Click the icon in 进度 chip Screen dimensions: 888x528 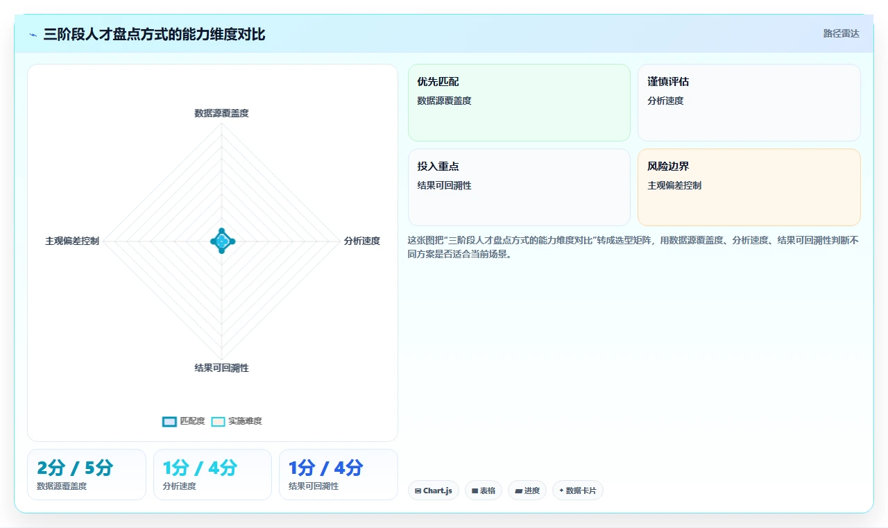(518, 491)
